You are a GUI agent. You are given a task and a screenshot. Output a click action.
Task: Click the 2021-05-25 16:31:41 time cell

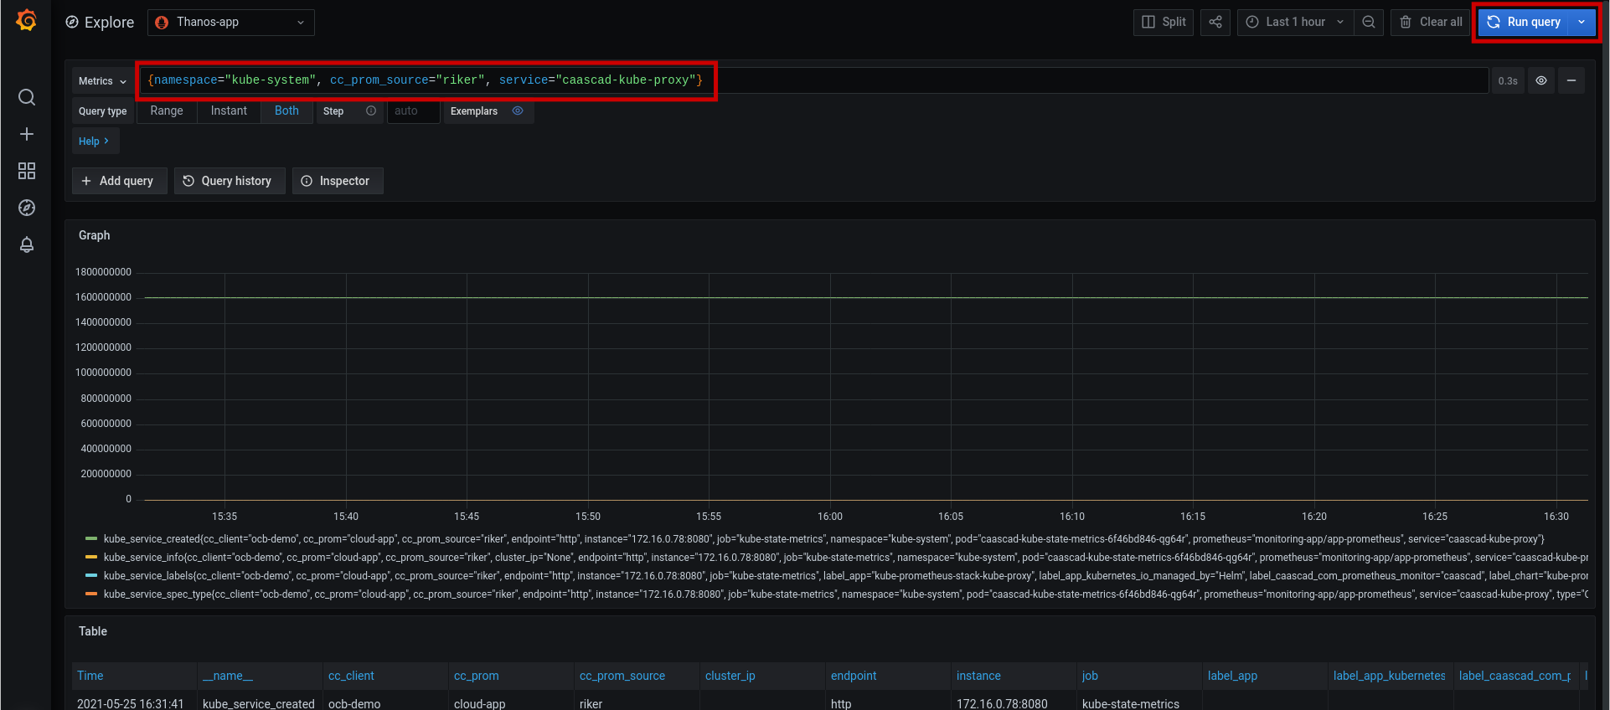point(130,703)
